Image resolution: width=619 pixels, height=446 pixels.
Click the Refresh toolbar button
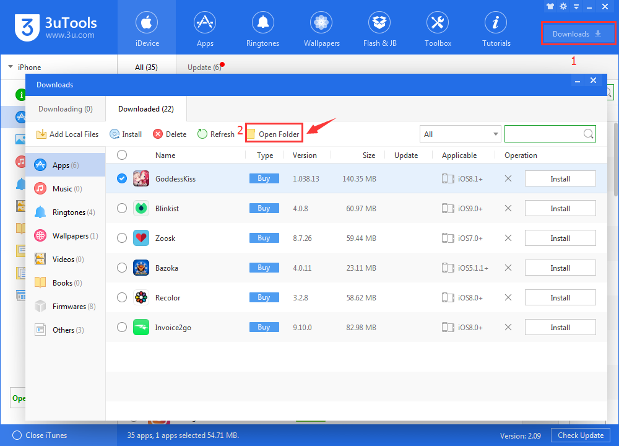pyautogui.click(x=215, y=134)
